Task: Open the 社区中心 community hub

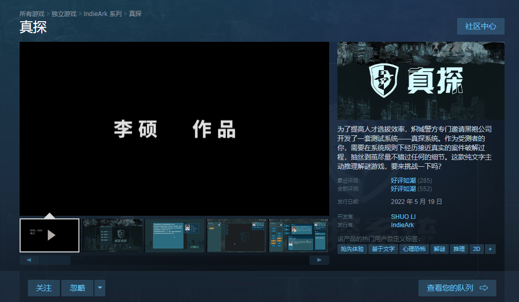Action: click(481, 26)
